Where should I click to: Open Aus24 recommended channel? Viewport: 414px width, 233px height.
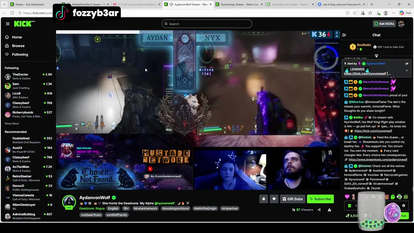[28, 150]
